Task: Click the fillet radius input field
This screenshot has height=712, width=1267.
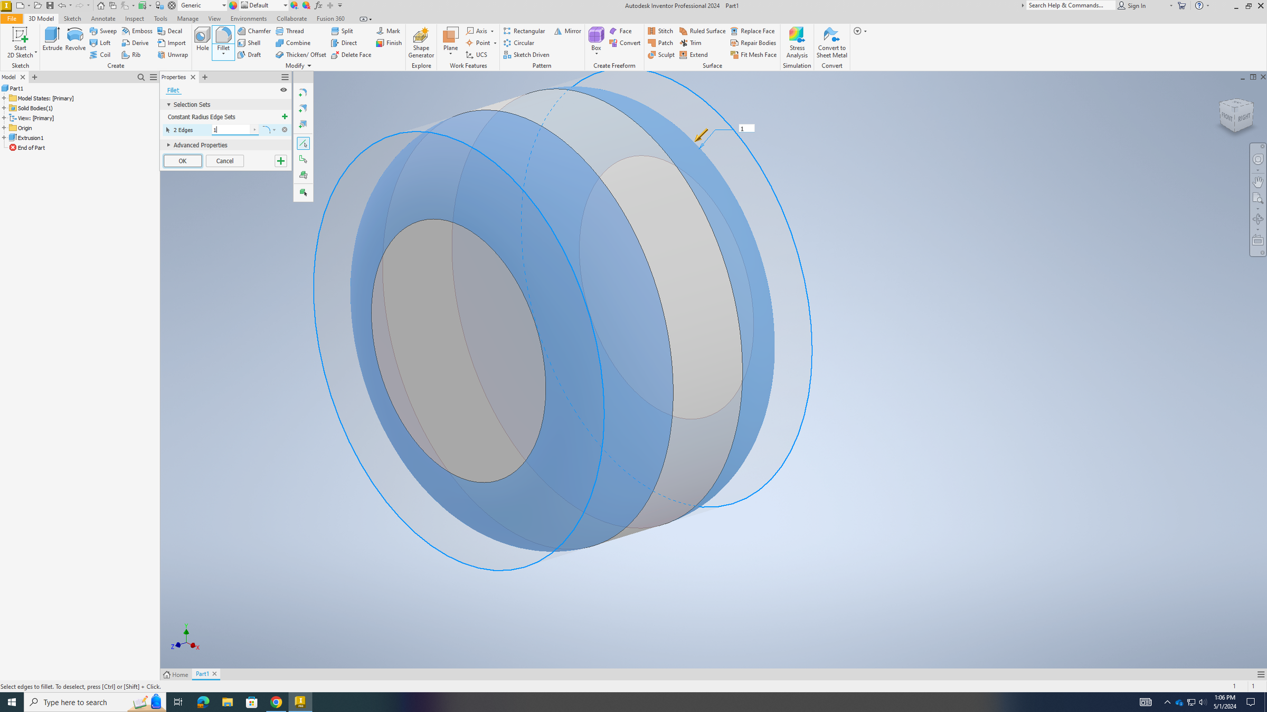Action: [x=232, y=130]
